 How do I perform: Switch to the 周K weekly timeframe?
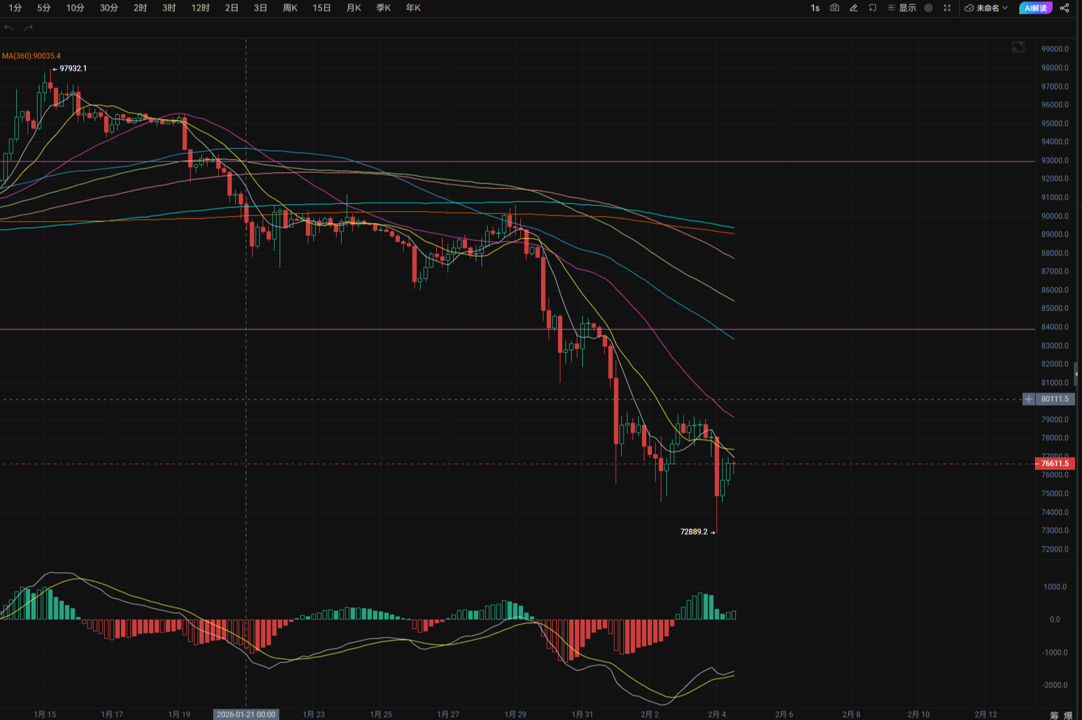coord(290,8)
